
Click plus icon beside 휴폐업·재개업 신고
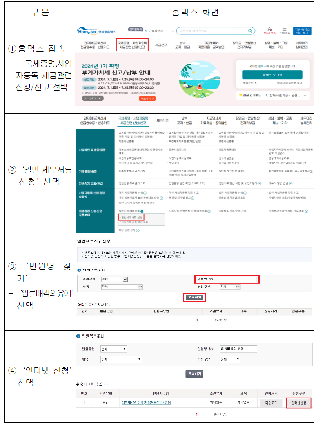tap(192, 198)
